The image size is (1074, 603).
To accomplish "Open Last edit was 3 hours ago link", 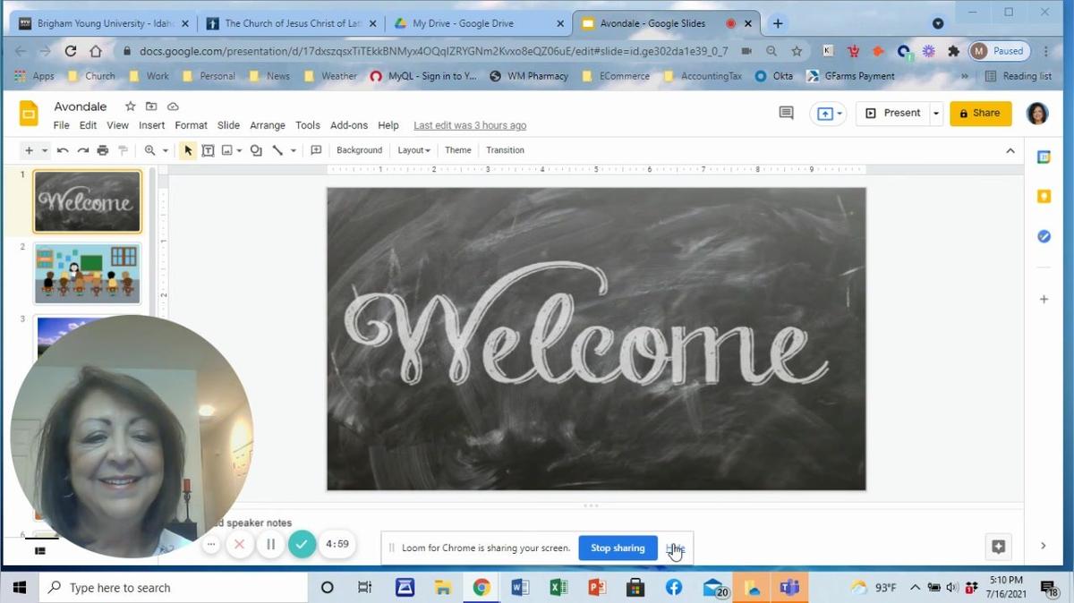I will [470, 125].
